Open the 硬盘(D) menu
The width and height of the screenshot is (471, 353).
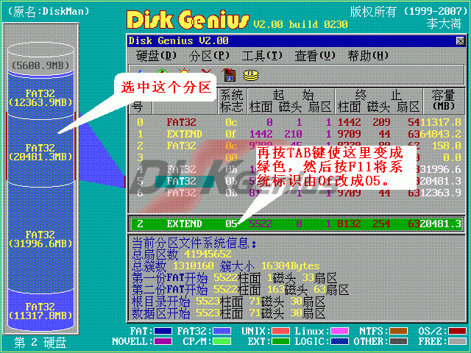[156, 56]
